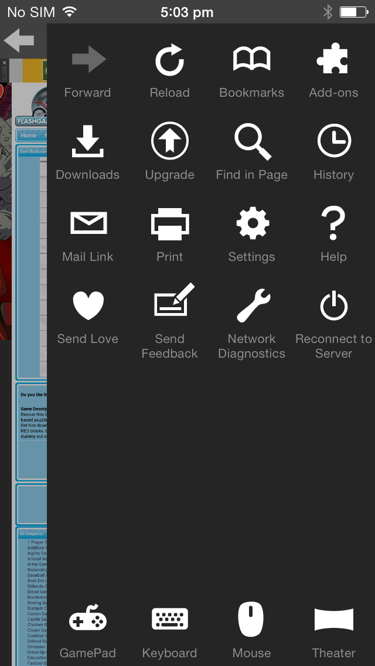The width and height of the screenshot is (375, 666).
Task: Select Find in Page magnifier
Action: click(252, 142)
